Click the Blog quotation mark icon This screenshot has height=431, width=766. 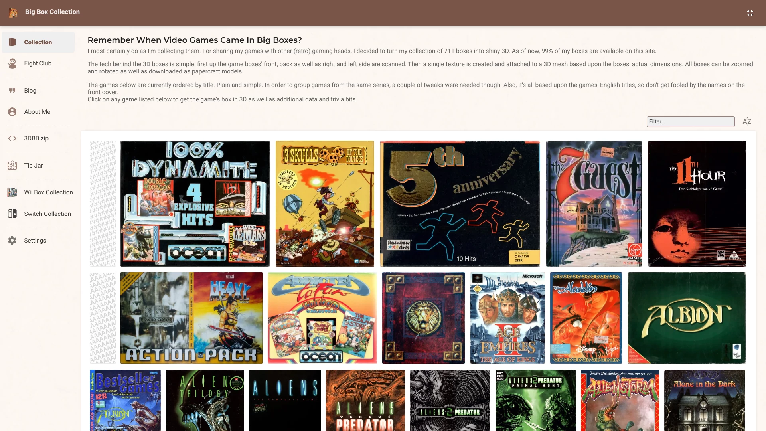[12, 91]
